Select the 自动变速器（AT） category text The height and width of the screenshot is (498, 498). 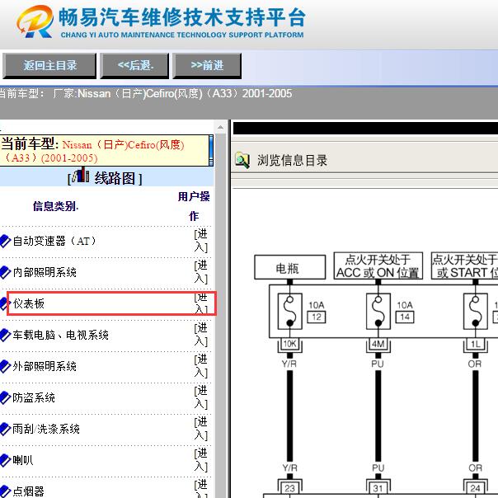(54, 241)
